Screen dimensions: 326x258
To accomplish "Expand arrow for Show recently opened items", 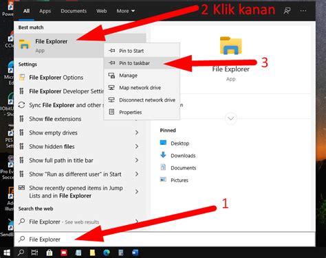I will point(137,191).
